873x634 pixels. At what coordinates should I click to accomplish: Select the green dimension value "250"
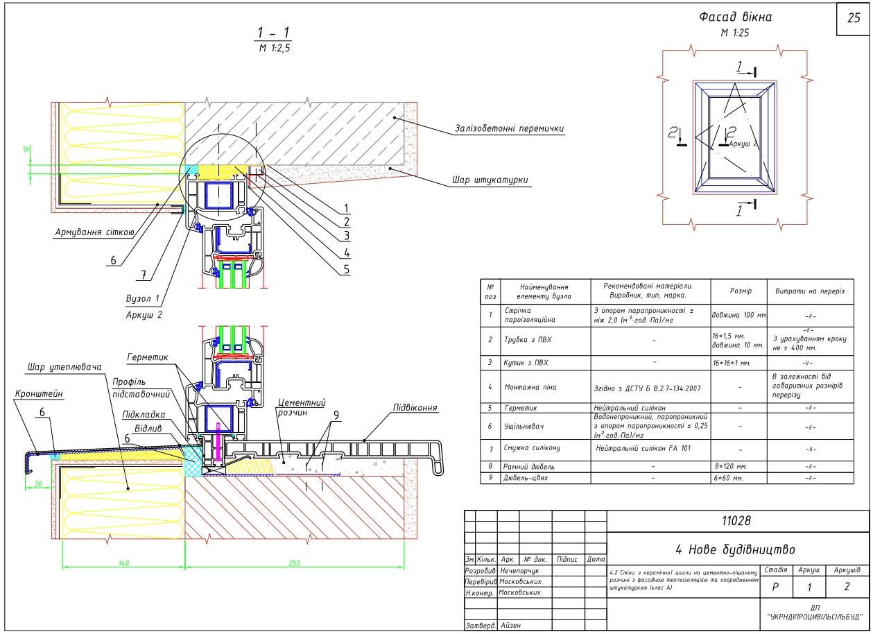295,563
